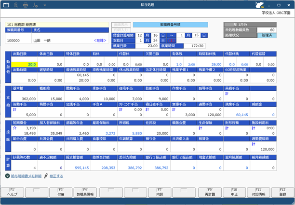
Task: Click the F3 付箋 button
Action: pyautogui.click(x=61, y=192)
